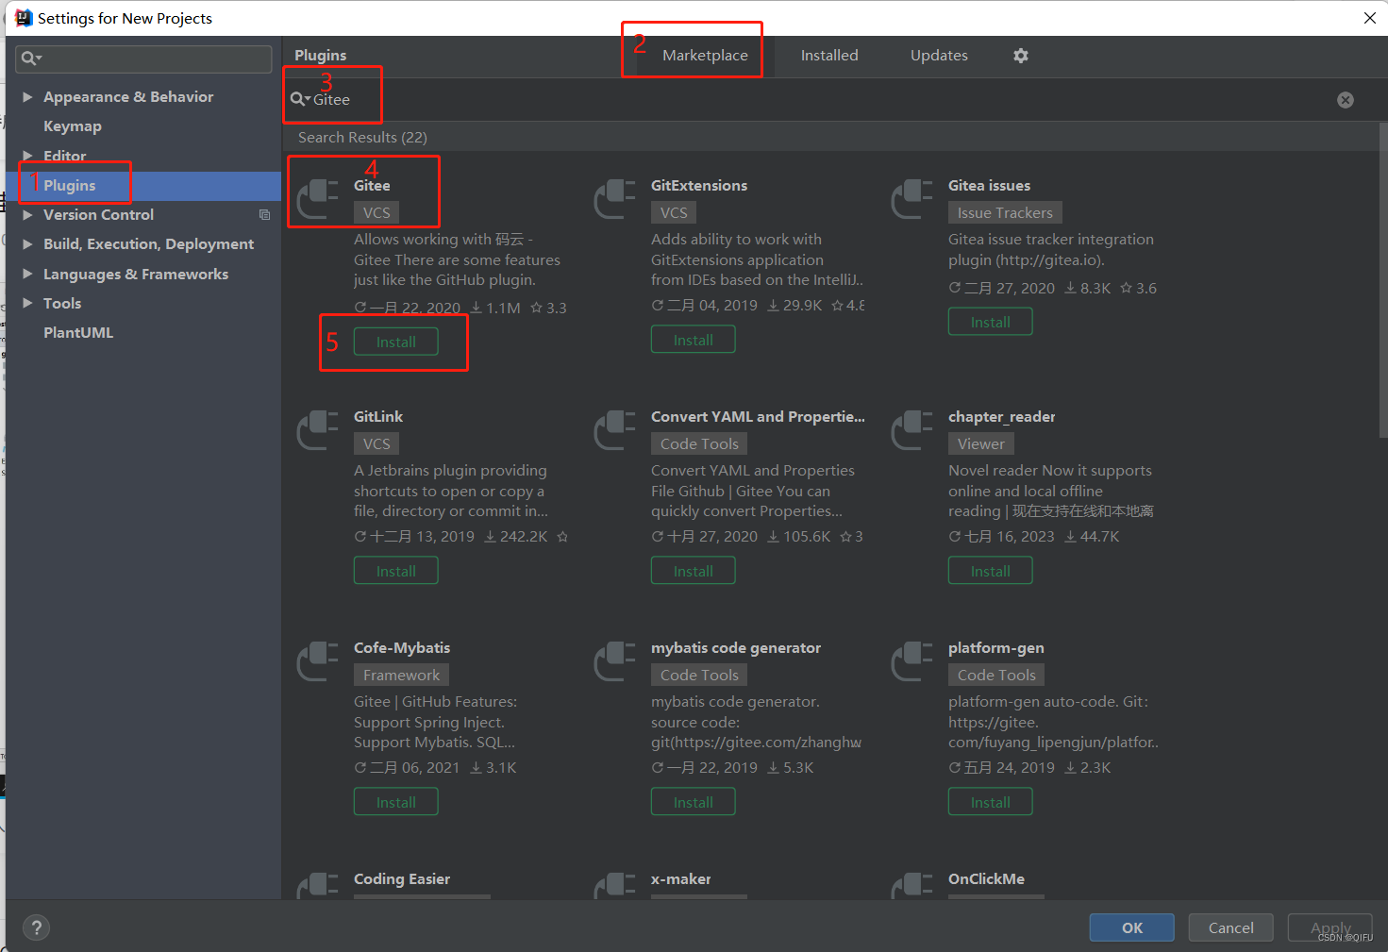Open the OnClickMe plugin title
Viewport: 1388px width, 952px height.
[x=986, y=879]
